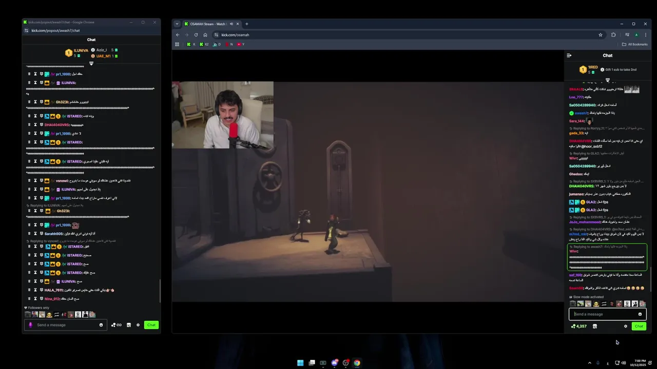Screen dimensions: 657x369
Task: Open the Chrome profile avatar icon
Action: [x=636, y=35]
